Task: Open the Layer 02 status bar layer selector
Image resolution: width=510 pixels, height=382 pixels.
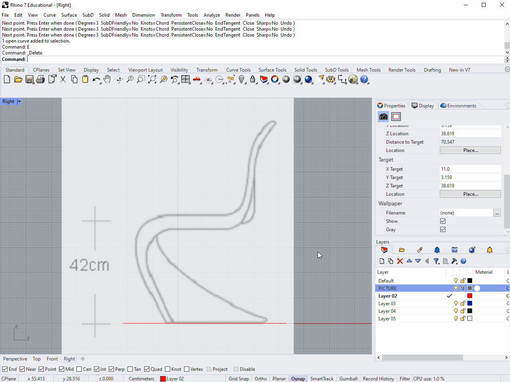Action: click(x=172, y=379)
